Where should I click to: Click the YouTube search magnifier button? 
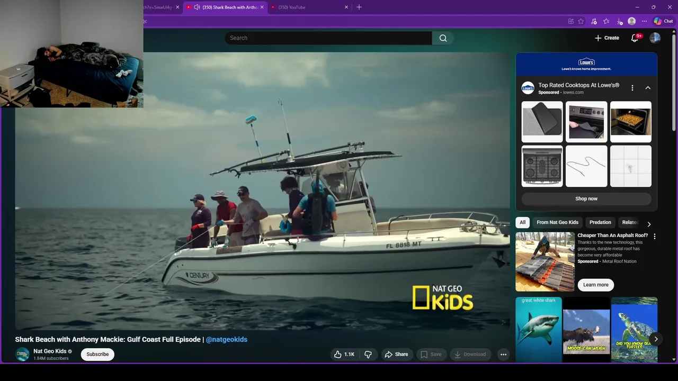click(443, 38)
